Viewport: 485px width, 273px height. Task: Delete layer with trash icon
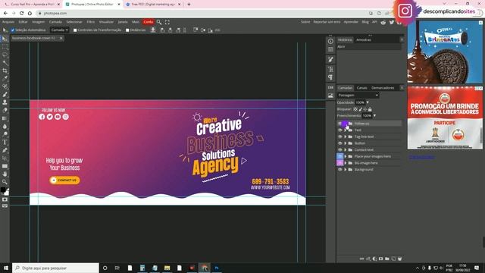click(x=399, y=259)
